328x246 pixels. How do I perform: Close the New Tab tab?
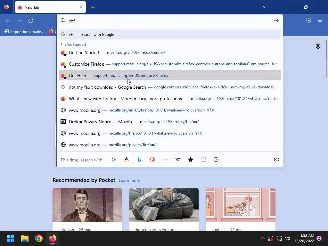(x=80, y=7)
